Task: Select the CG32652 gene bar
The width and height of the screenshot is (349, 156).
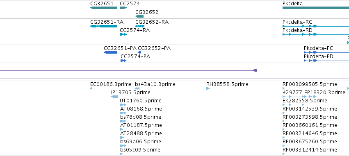Action: pos(139,16)
